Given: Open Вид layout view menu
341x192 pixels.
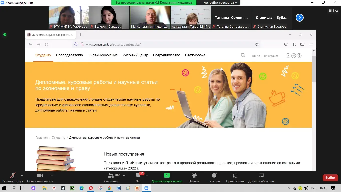Looking at the screenshot, I should pos(333,11).
